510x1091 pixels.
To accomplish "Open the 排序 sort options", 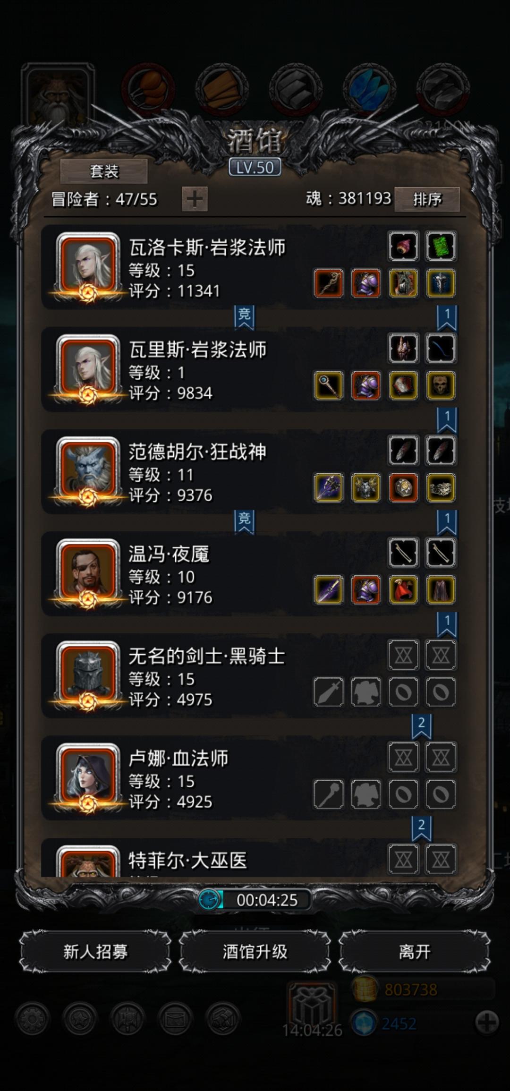I will click(x=427, y=199).
